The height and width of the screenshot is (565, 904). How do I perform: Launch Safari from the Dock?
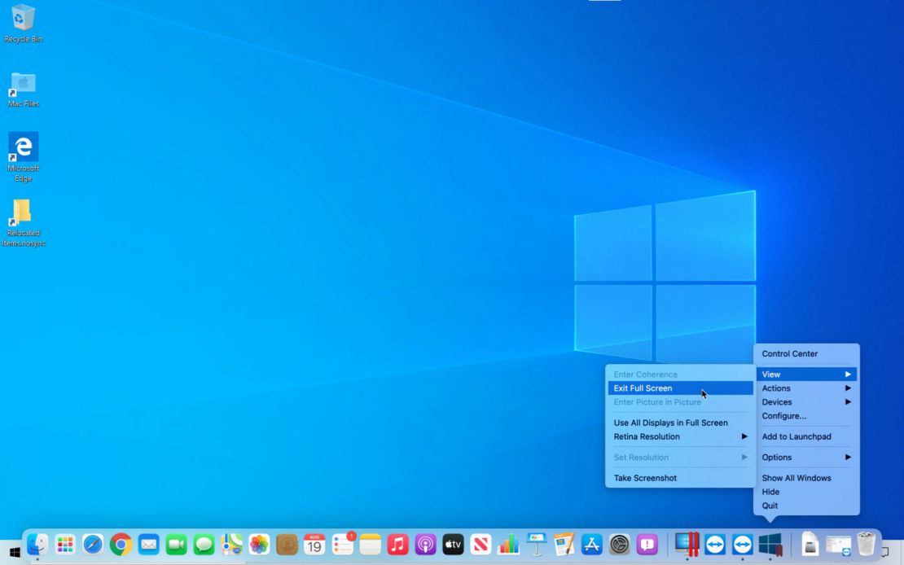[91, 544]
